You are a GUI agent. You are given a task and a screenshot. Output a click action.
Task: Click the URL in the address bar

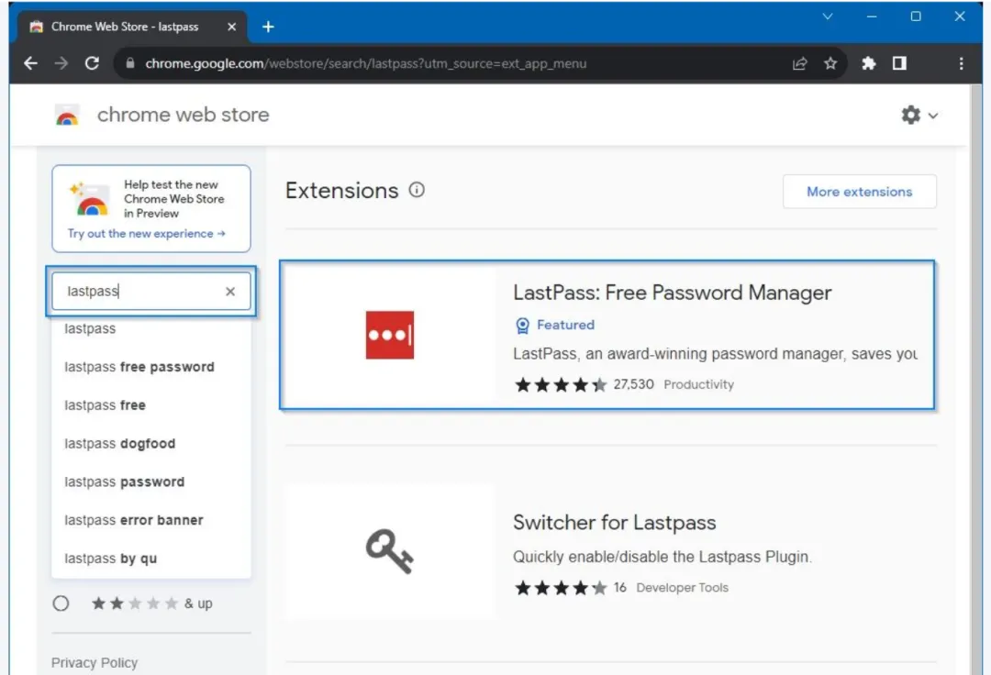tap(366, 63)
